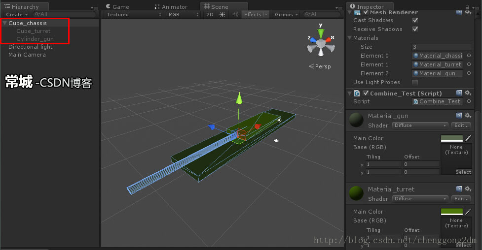Open Material_gun Main Color swatch
This screenshot has height=250, width=482.
pyautogui.click(x=451, y=138)
